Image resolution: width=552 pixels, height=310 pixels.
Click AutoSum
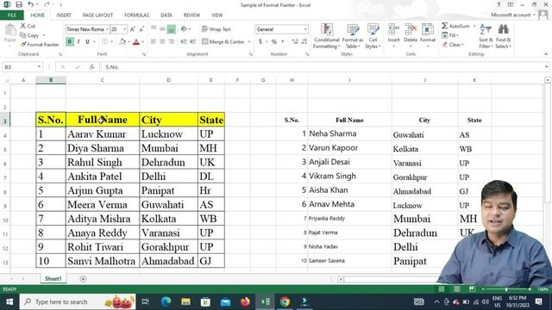point(456,26)
